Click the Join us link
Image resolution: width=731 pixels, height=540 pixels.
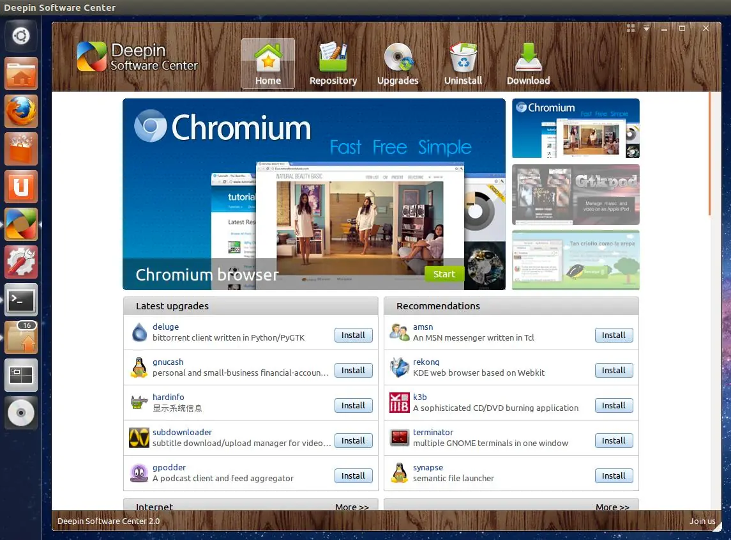(x=702, y=521)
